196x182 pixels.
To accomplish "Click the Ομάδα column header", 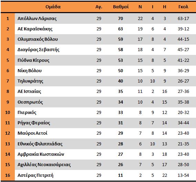I will (x=53, y=7).
